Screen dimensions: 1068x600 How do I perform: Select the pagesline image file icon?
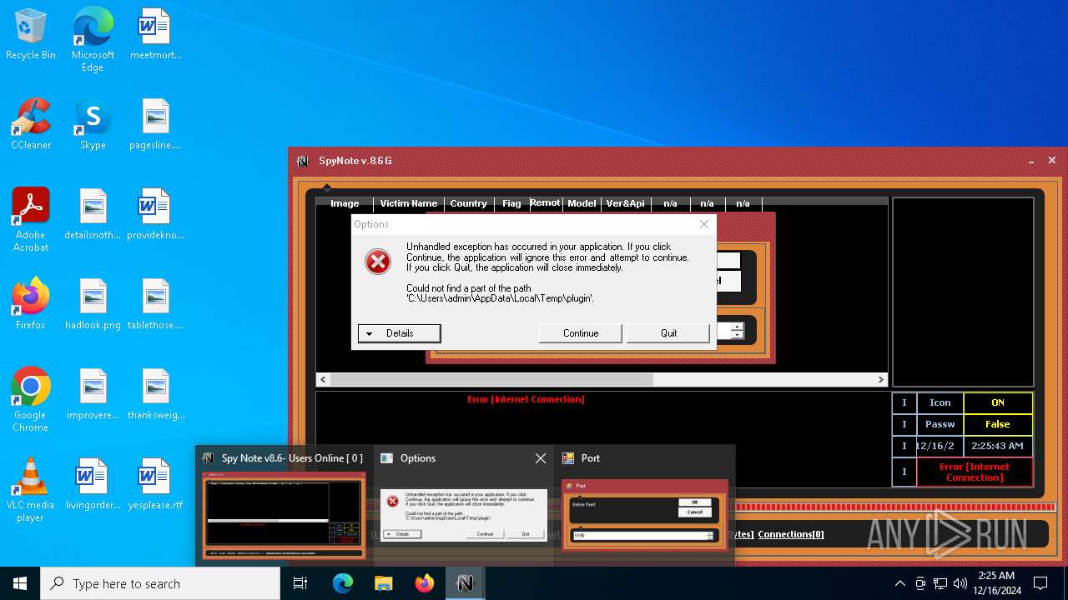point(155,125)
